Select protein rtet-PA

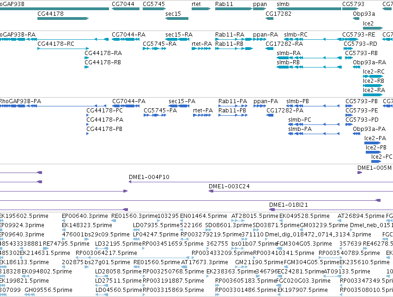pos(202,115)
